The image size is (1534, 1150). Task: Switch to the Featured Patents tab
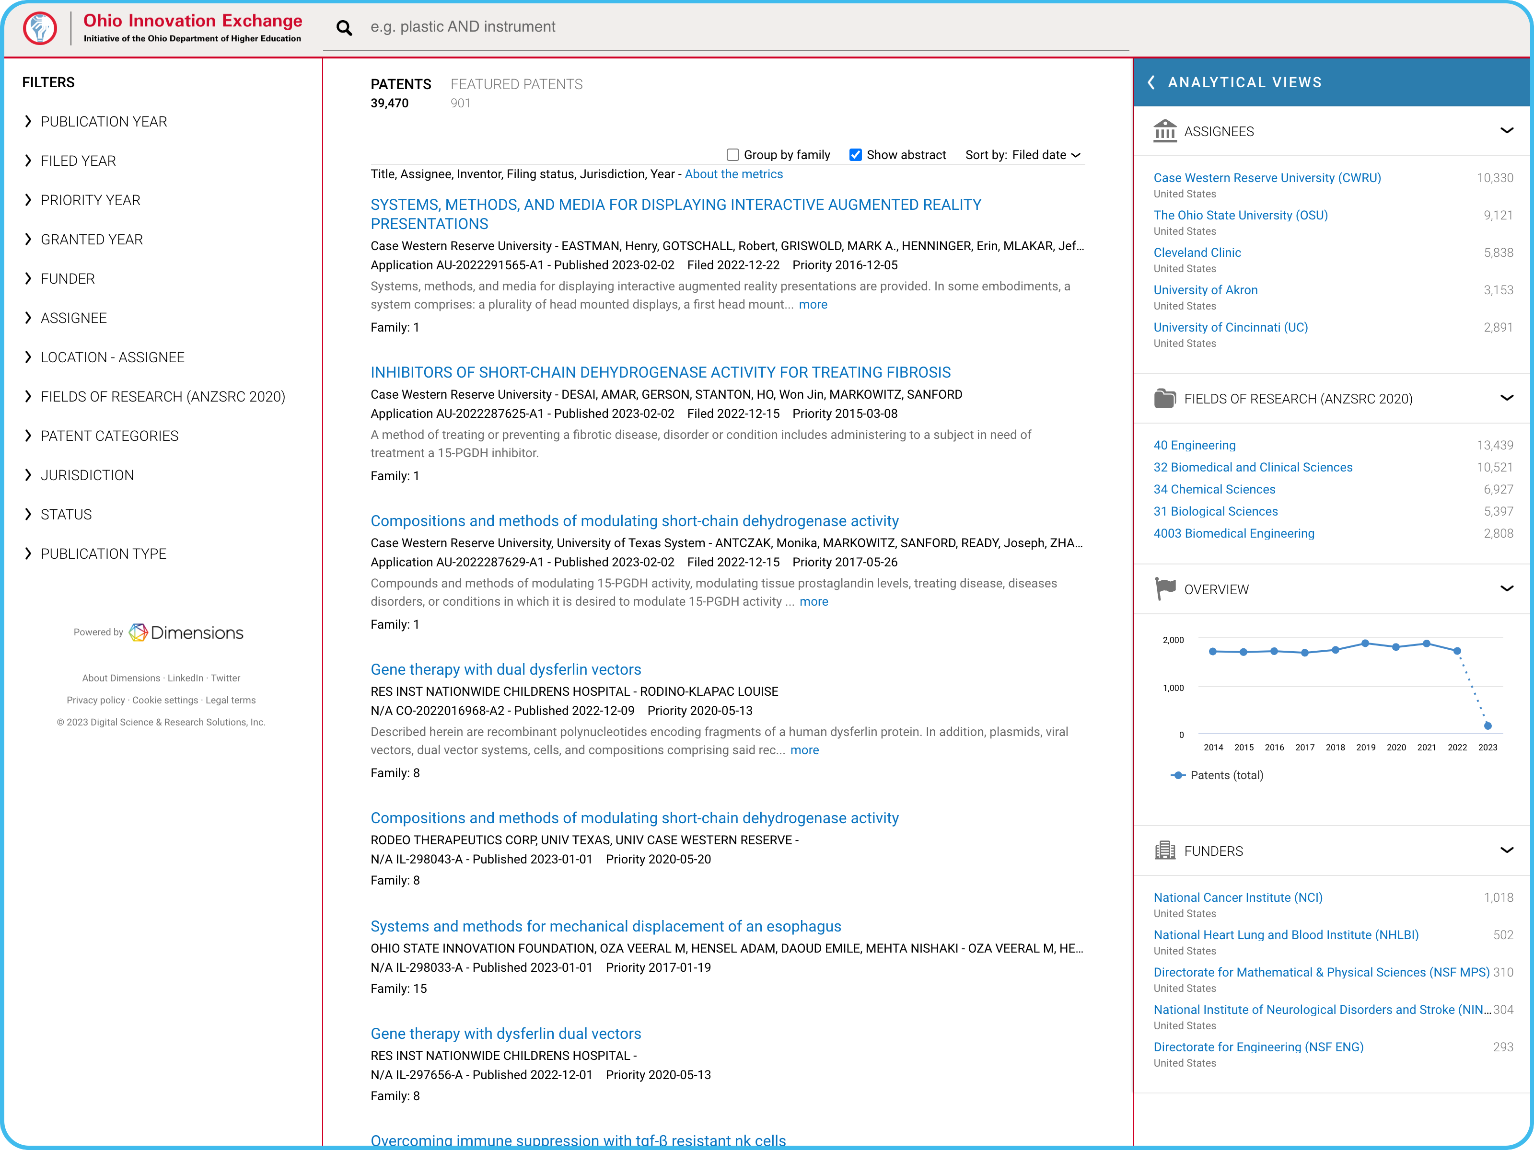click(x=516, y=84)
